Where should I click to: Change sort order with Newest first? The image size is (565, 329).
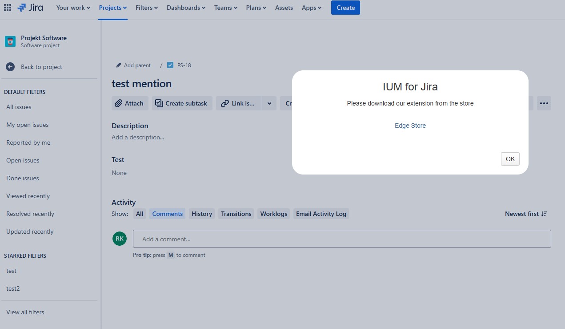pyautogui.click(x=526, y=214)
